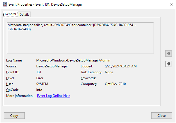This screenshot has width=176, height=123.
Task: Open the Event Log Online Help link
Action: (x=53, y=96)
